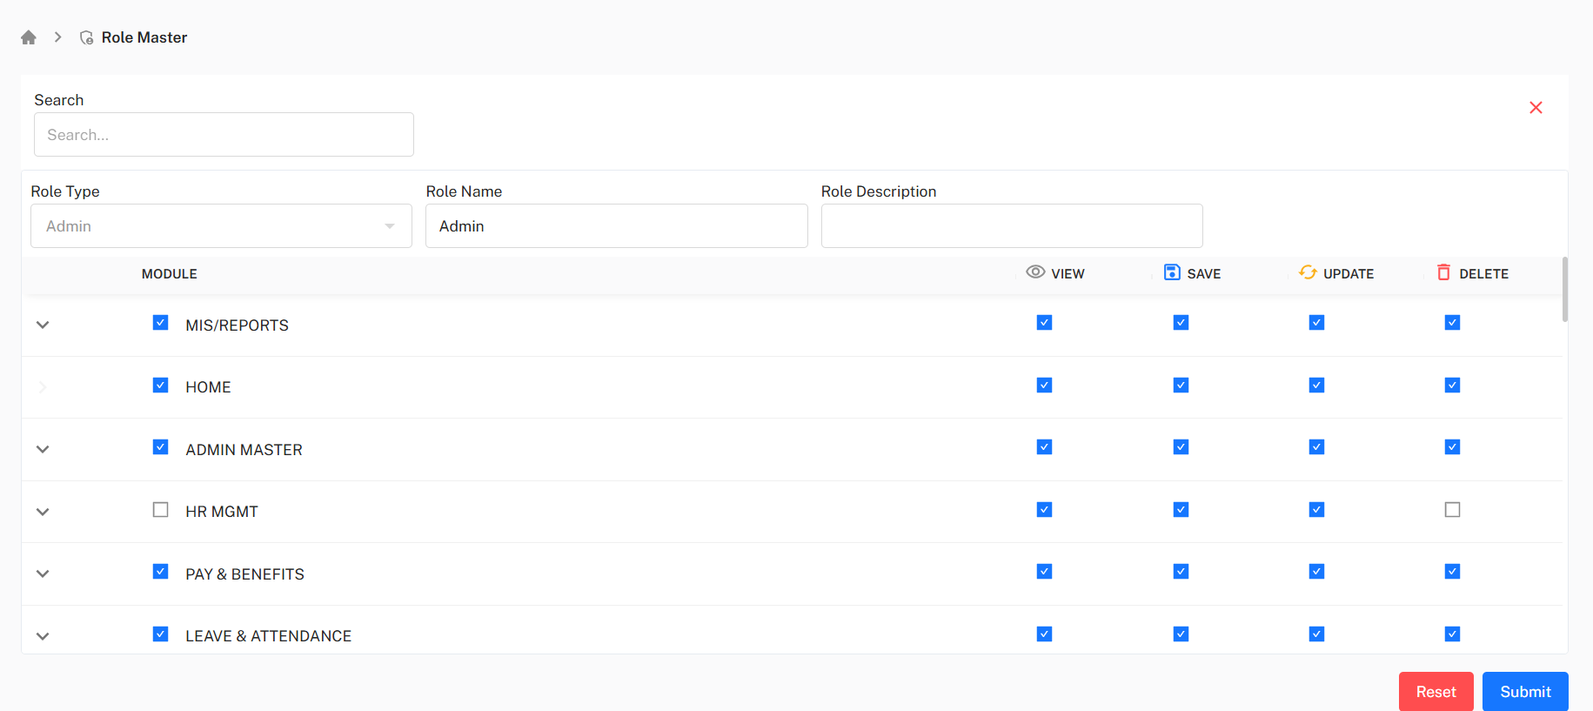Click the home breadcrumb icon
Viewport: 1593px width, 711px height.
[29, 37]
